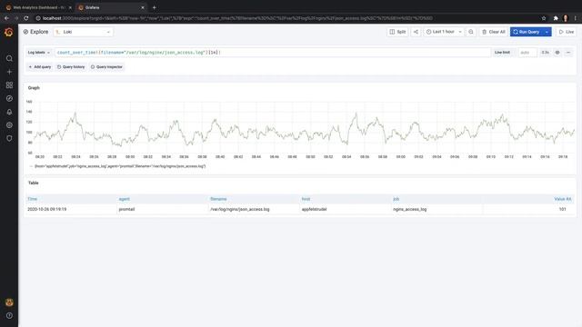The image size is (582, 327).
Task: Open the Alerting bell icon in sidebar
Action: point(9,112)
